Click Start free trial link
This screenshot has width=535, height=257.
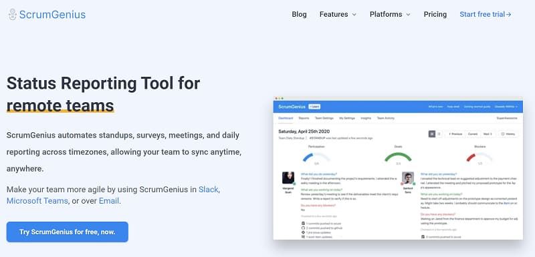pyautogui.click(x=486, y=14)
